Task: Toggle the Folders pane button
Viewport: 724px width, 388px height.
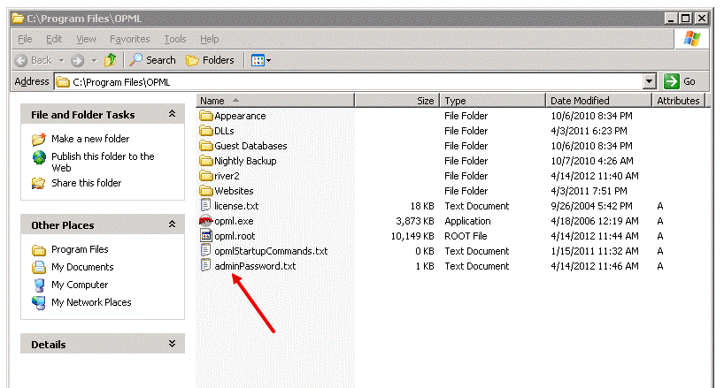Action: click(210, 60)
